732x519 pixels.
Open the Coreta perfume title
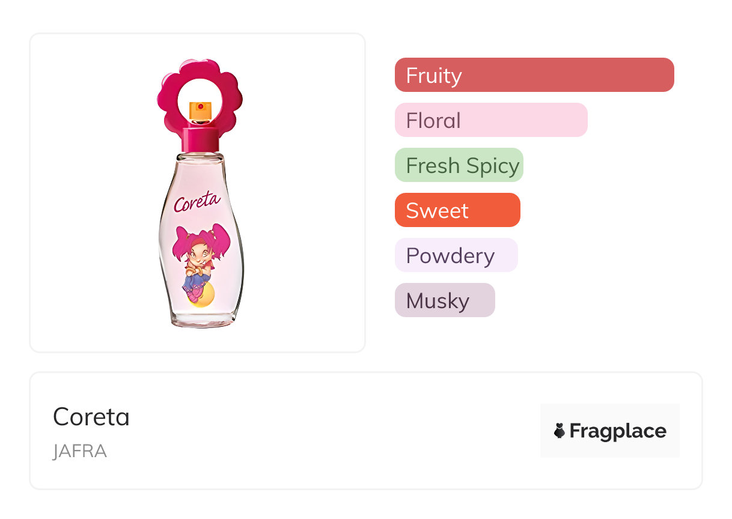[x=91, y=417]
